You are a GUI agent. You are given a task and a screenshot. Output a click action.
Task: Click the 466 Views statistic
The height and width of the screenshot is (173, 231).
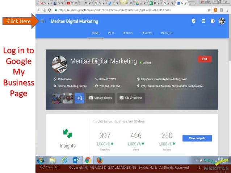click(136, 141)
